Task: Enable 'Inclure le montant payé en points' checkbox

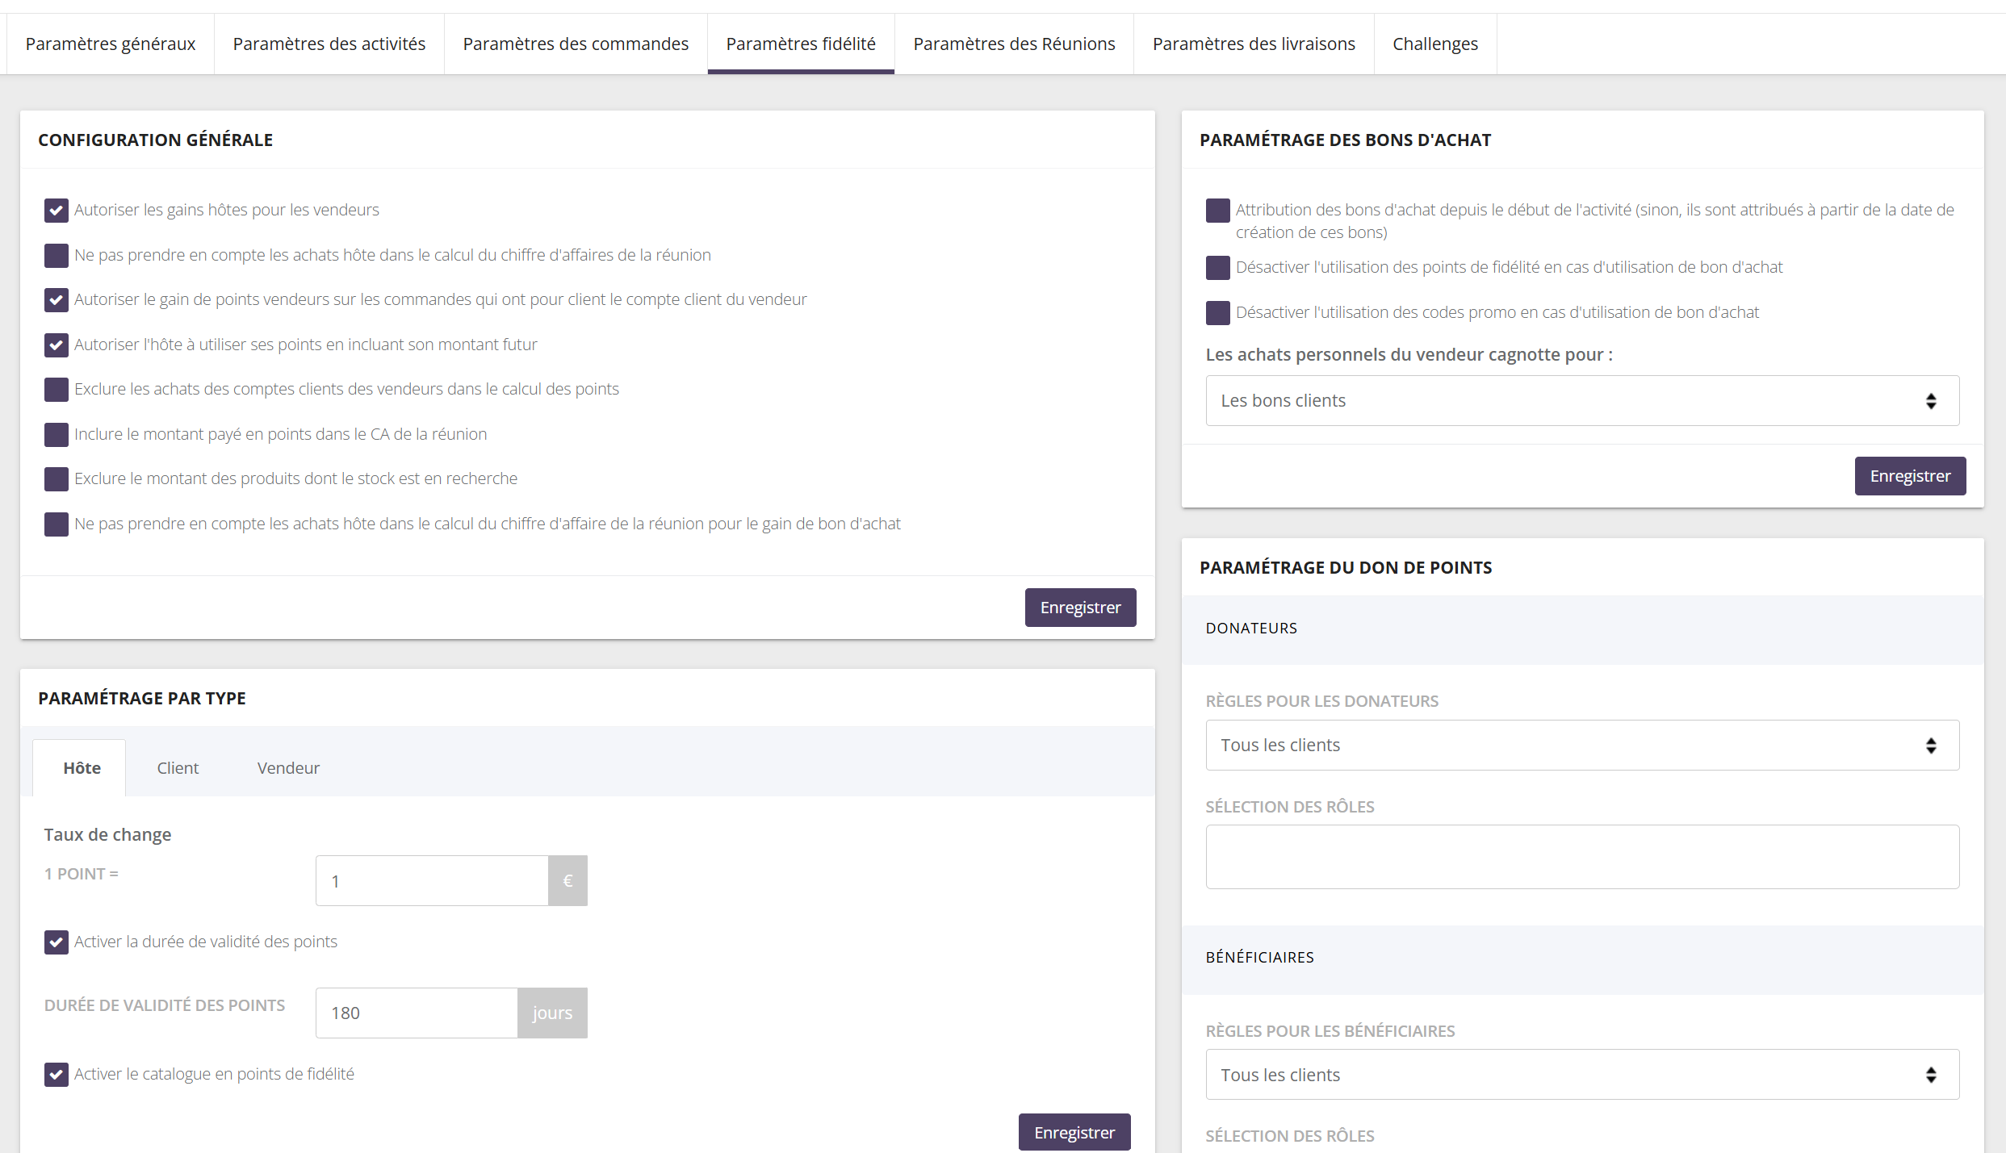Action: (56, 435)
